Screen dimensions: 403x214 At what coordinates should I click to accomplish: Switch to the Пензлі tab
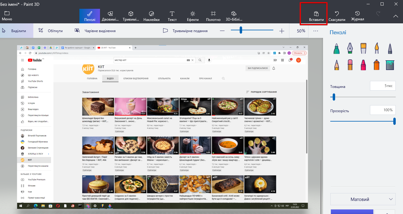[90, 16]
